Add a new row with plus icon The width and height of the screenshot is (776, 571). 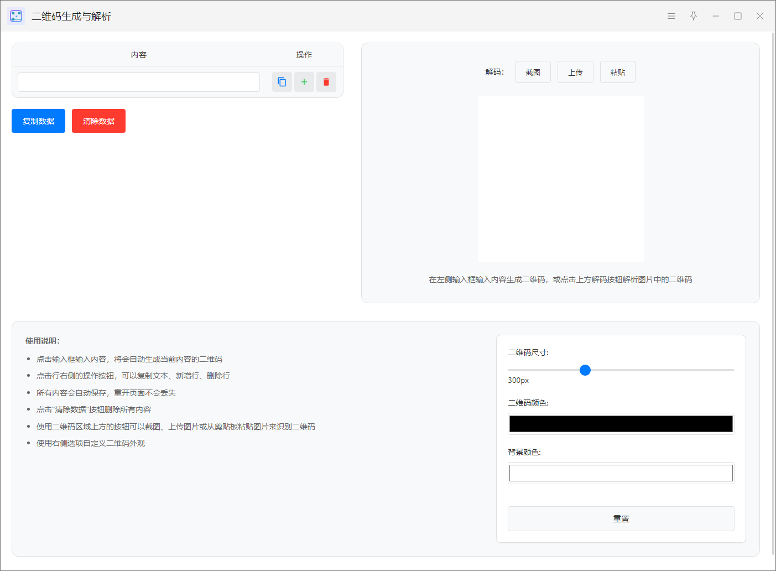[x=304, y=82]
